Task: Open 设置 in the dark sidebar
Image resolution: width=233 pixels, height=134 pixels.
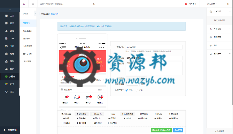Action: coord(10,92)
